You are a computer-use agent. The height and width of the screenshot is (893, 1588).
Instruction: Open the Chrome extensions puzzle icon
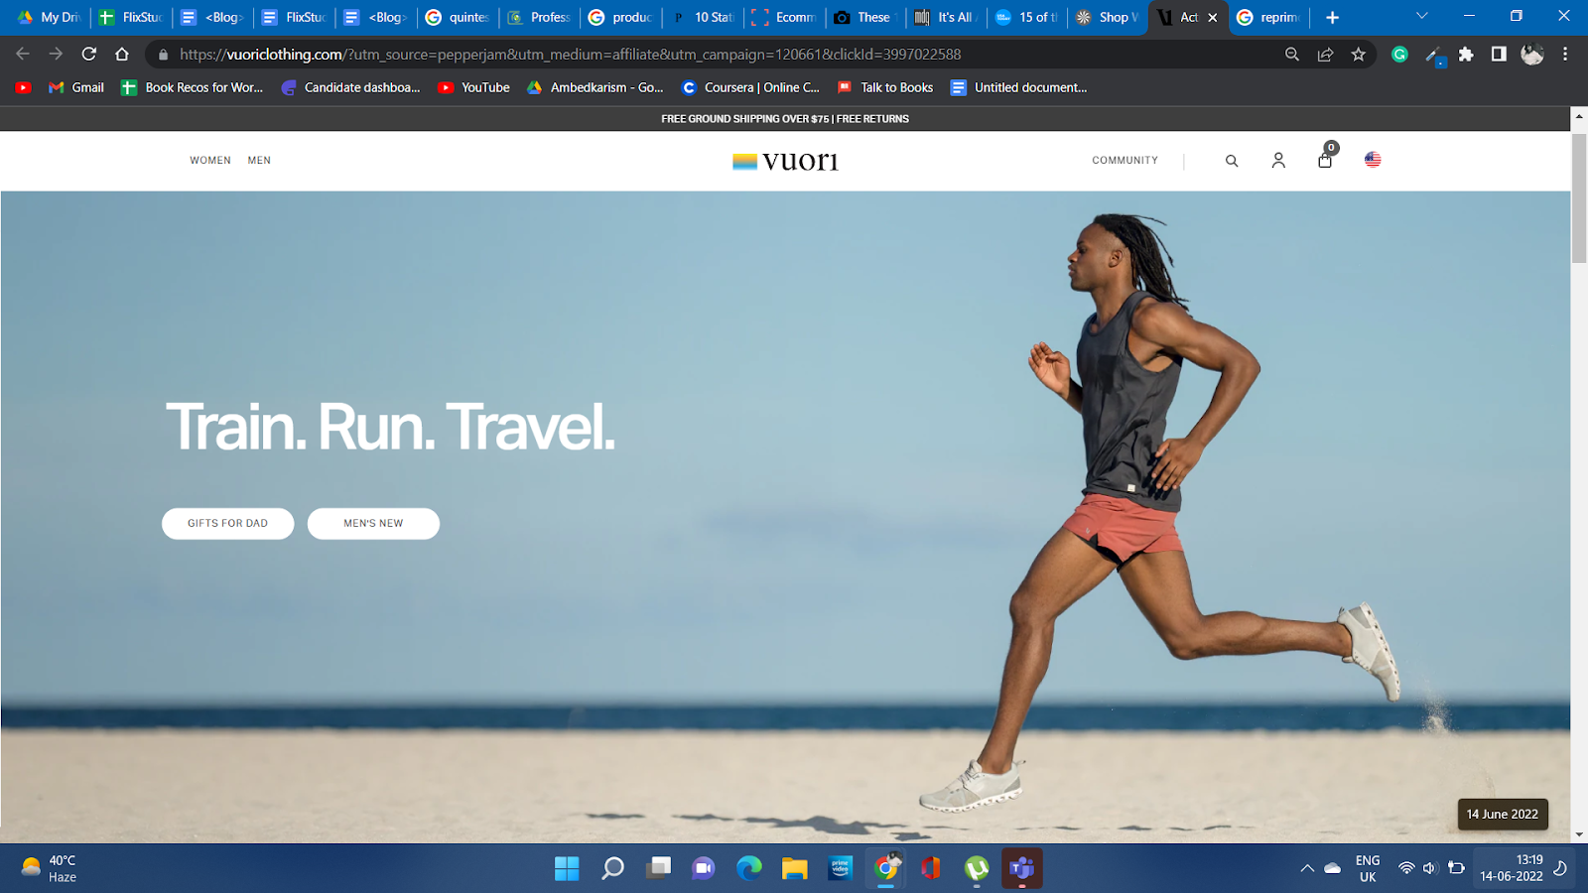click(1466, 55)
